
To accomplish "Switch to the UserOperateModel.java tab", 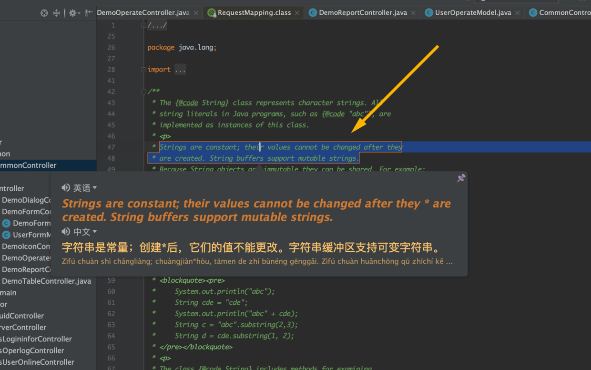I will coord(473,13).
